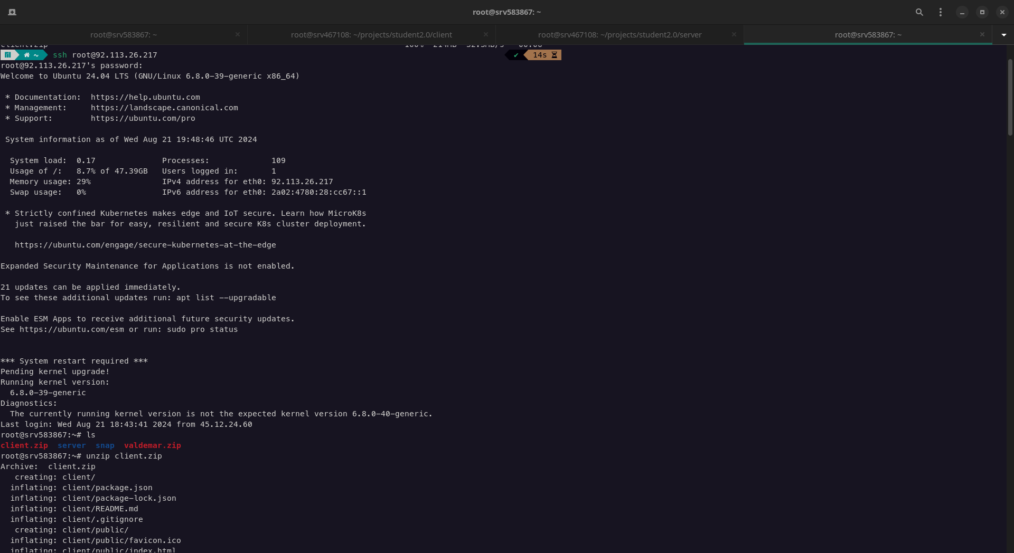The width and height of the screenshot is (1014, 553).
Task: Expand the tab list dropdown arrow
Action: tap(1004, 35)
